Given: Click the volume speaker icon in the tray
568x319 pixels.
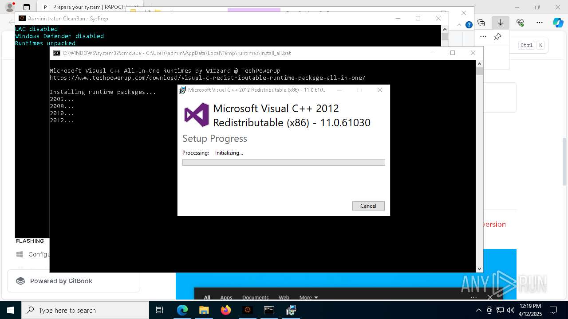Looking at the screenshot, I should 511,310.
